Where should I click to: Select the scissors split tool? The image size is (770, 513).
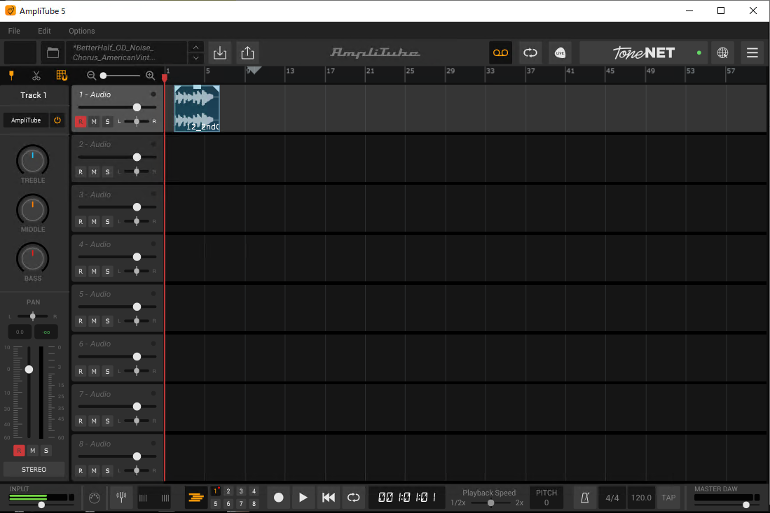pyautogui.click(x=36, y=76)
